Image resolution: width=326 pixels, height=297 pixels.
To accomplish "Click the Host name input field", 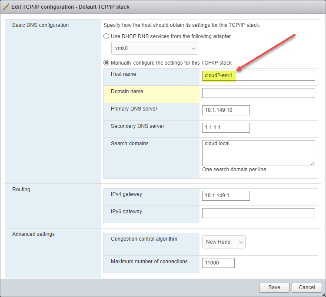I will (258, 75).
